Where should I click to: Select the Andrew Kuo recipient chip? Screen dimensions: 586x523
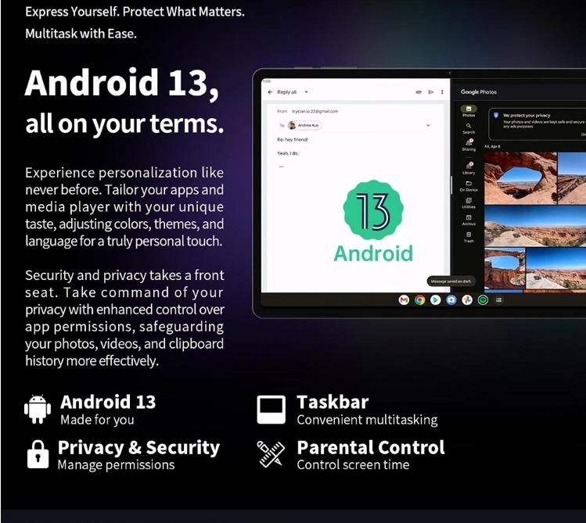point(304,125)
